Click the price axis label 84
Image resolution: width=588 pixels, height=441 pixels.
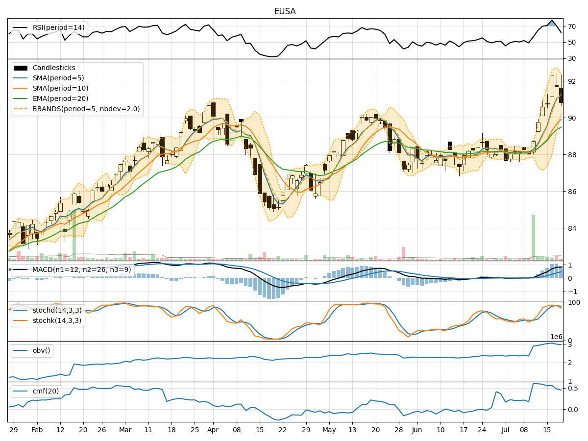[572, 228]
